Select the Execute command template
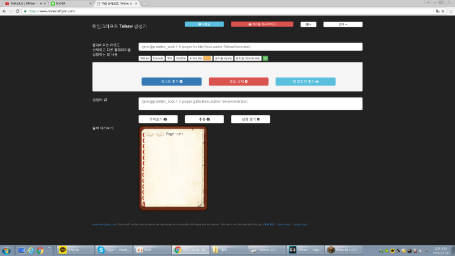Screen dimensions: 455x256 pyautogui.click(x=158, y=58)
